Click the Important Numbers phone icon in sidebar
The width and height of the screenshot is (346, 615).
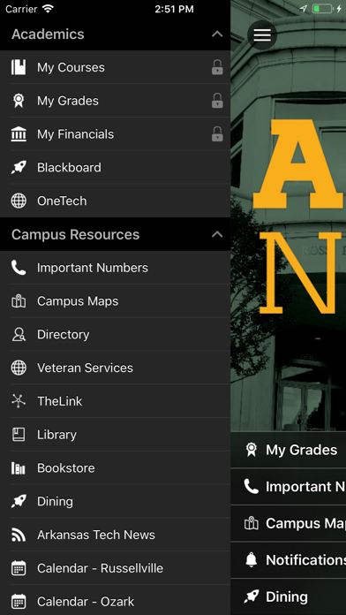[19, 268]
